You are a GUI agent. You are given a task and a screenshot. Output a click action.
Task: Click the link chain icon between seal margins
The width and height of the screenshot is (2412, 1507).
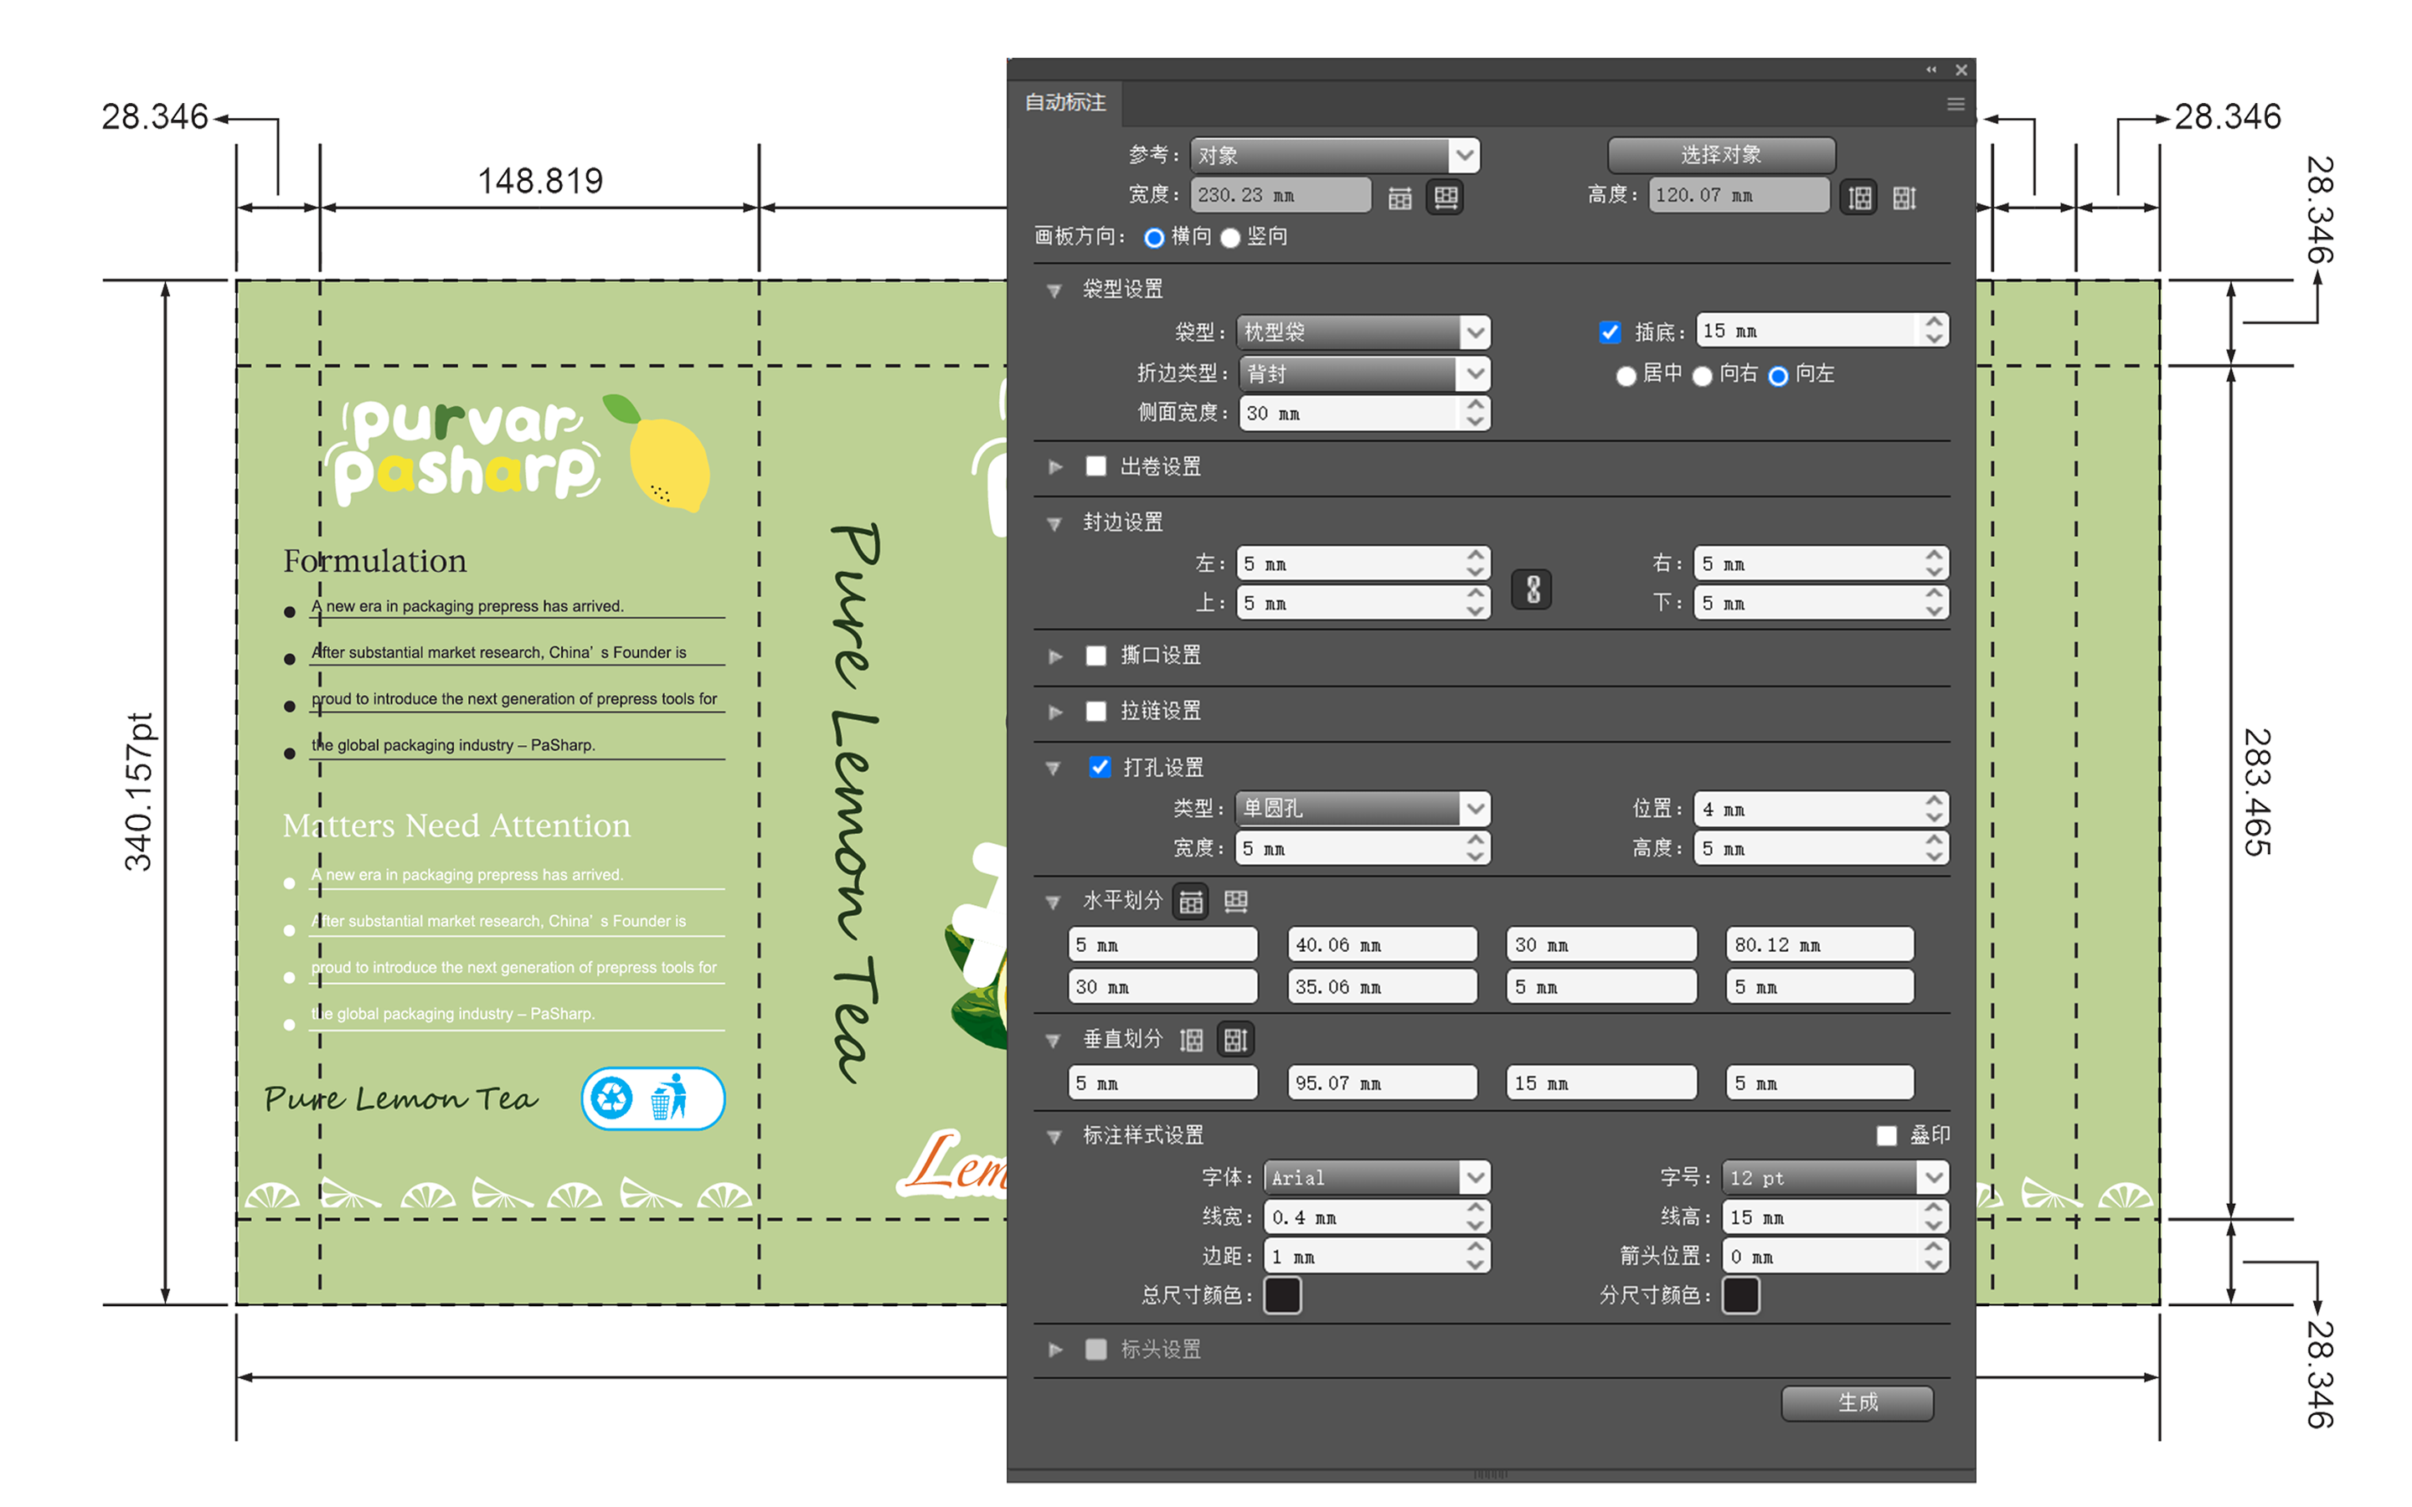point(1532,589)
